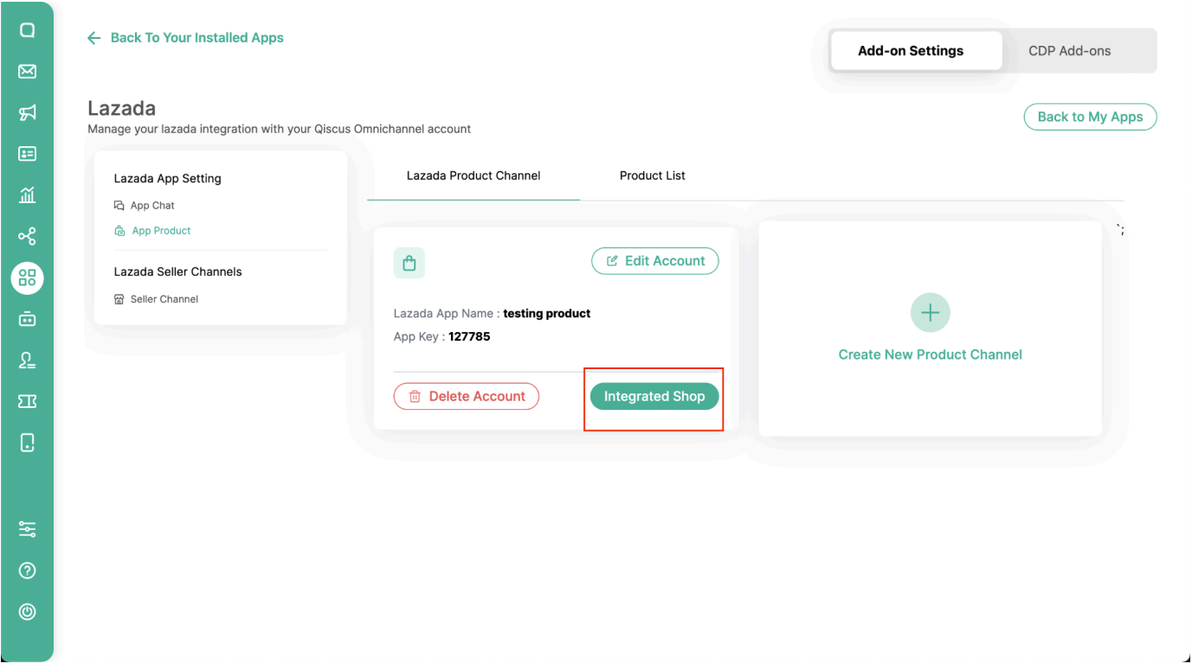Open the help question mark icon

point(27,571)
